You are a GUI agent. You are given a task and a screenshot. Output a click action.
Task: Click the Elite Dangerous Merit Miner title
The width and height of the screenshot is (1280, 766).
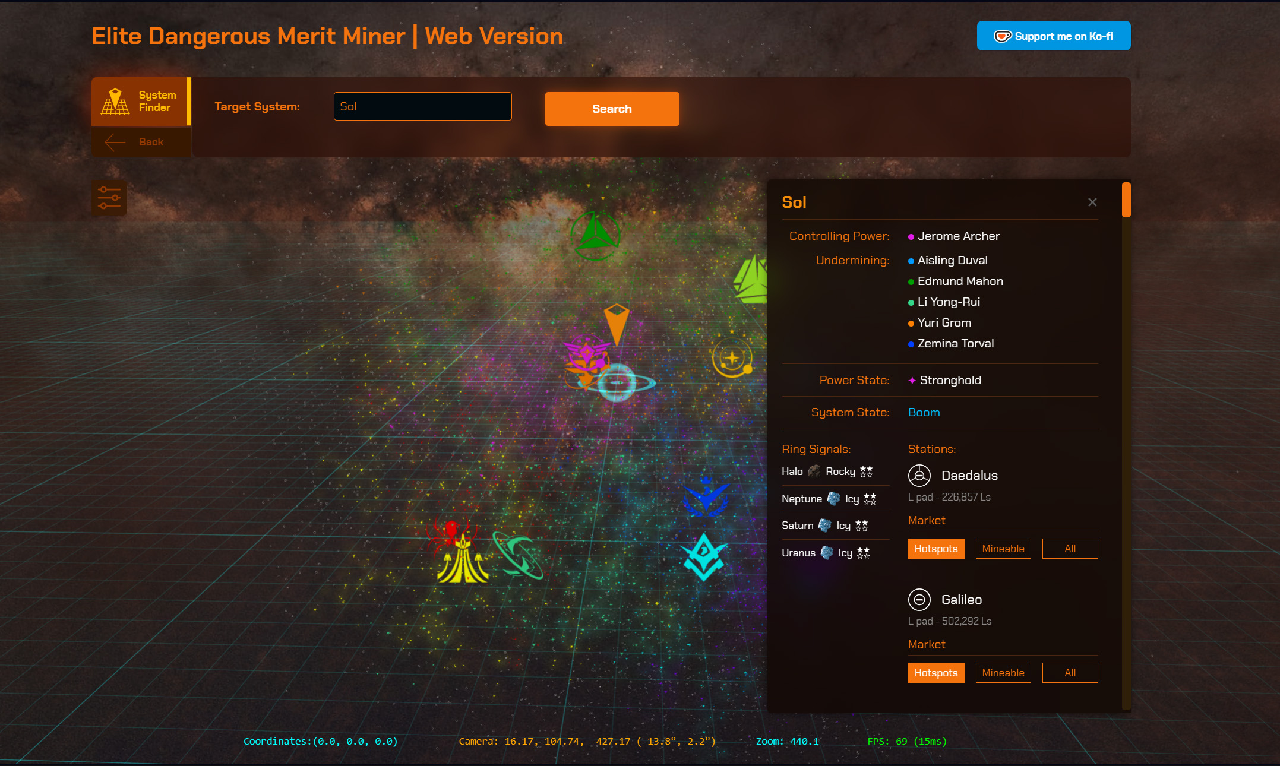click(x=327, y=36)
